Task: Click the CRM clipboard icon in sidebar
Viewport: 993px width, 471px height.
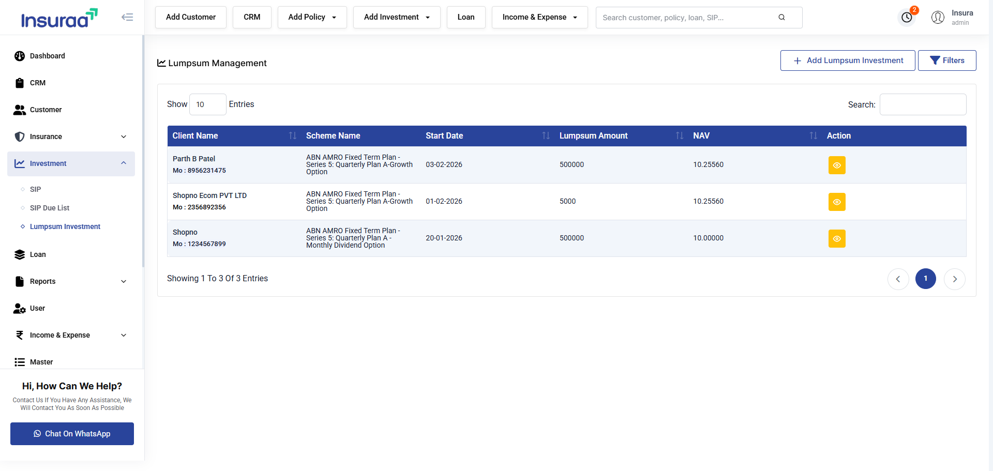Action: point(20,83)
